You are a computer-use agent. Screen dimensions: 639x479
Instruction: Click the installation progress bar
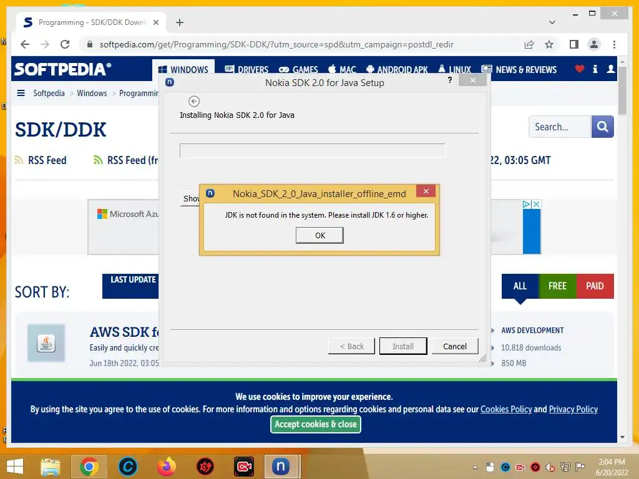[312, 151]
